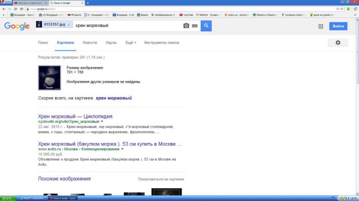
Task: Click the uploaded image thumbnail in results
Action: click(49, 78)
